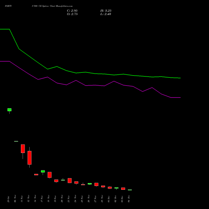The width and height of the screenshot is (209, 209).
Task: Click the low value 'L: 2.40'
Action: [106, 14]
